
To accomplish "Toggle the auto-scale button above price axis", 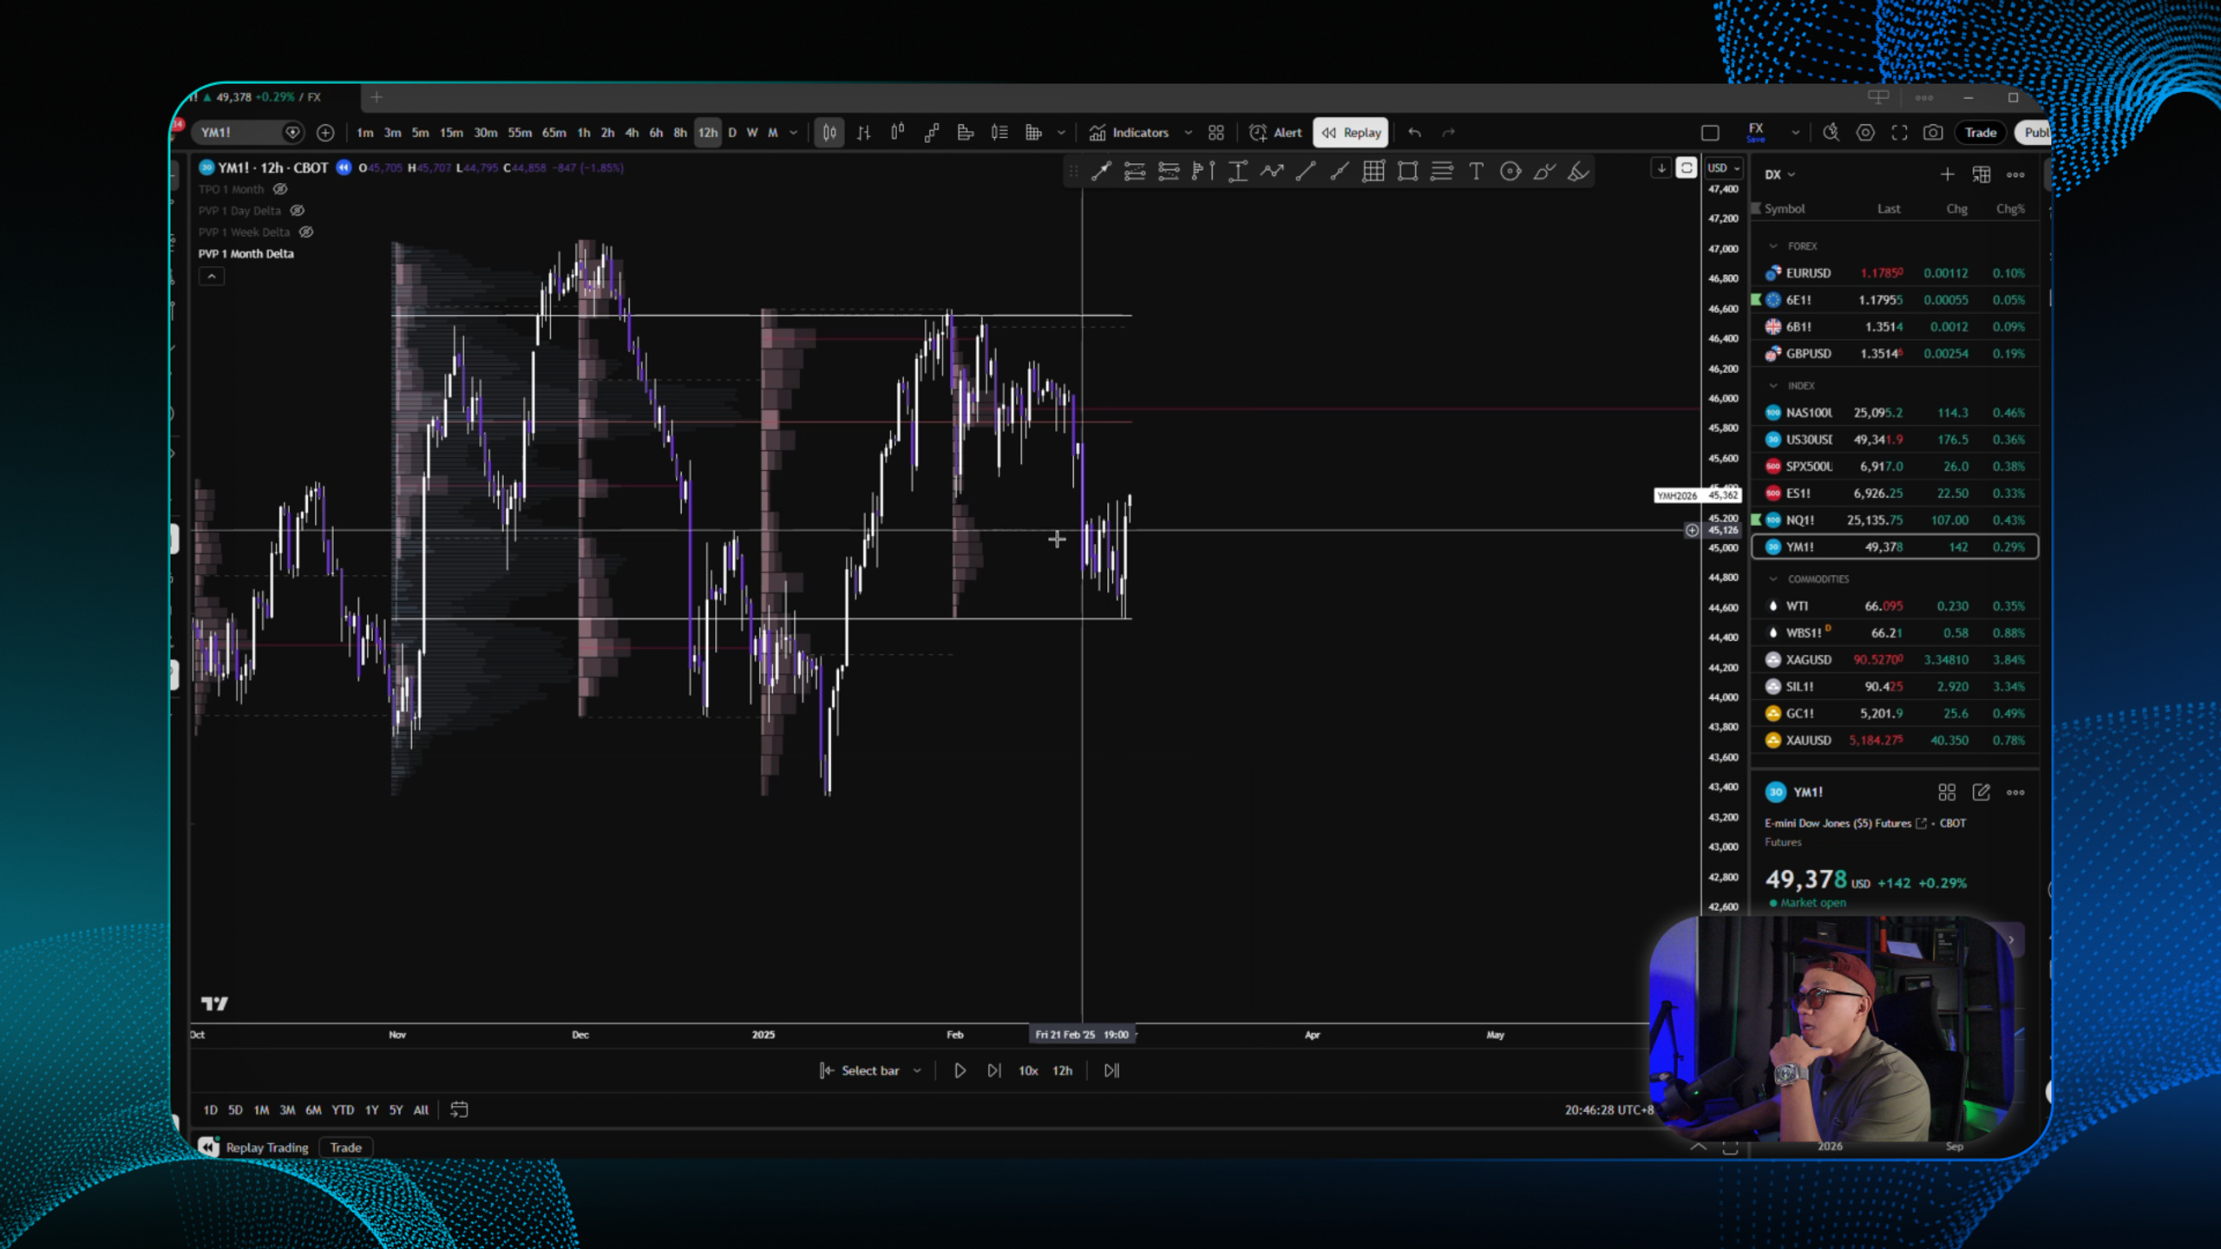I will tap(1686, 168).
